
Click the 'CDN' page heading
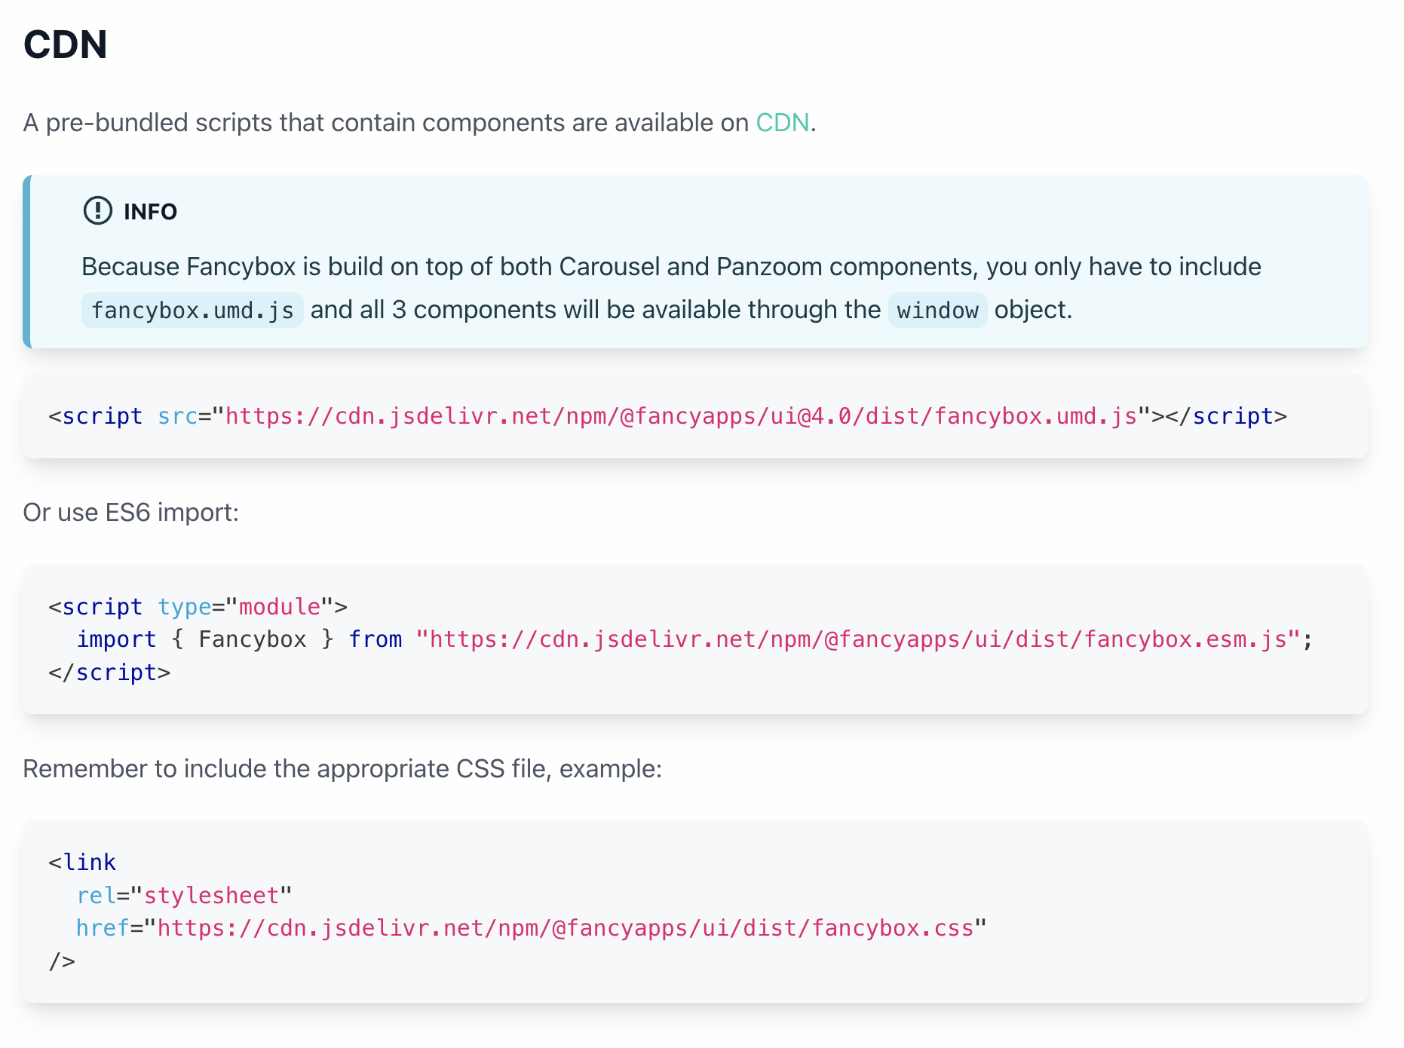pyautogui.click(x=66, y=44)
